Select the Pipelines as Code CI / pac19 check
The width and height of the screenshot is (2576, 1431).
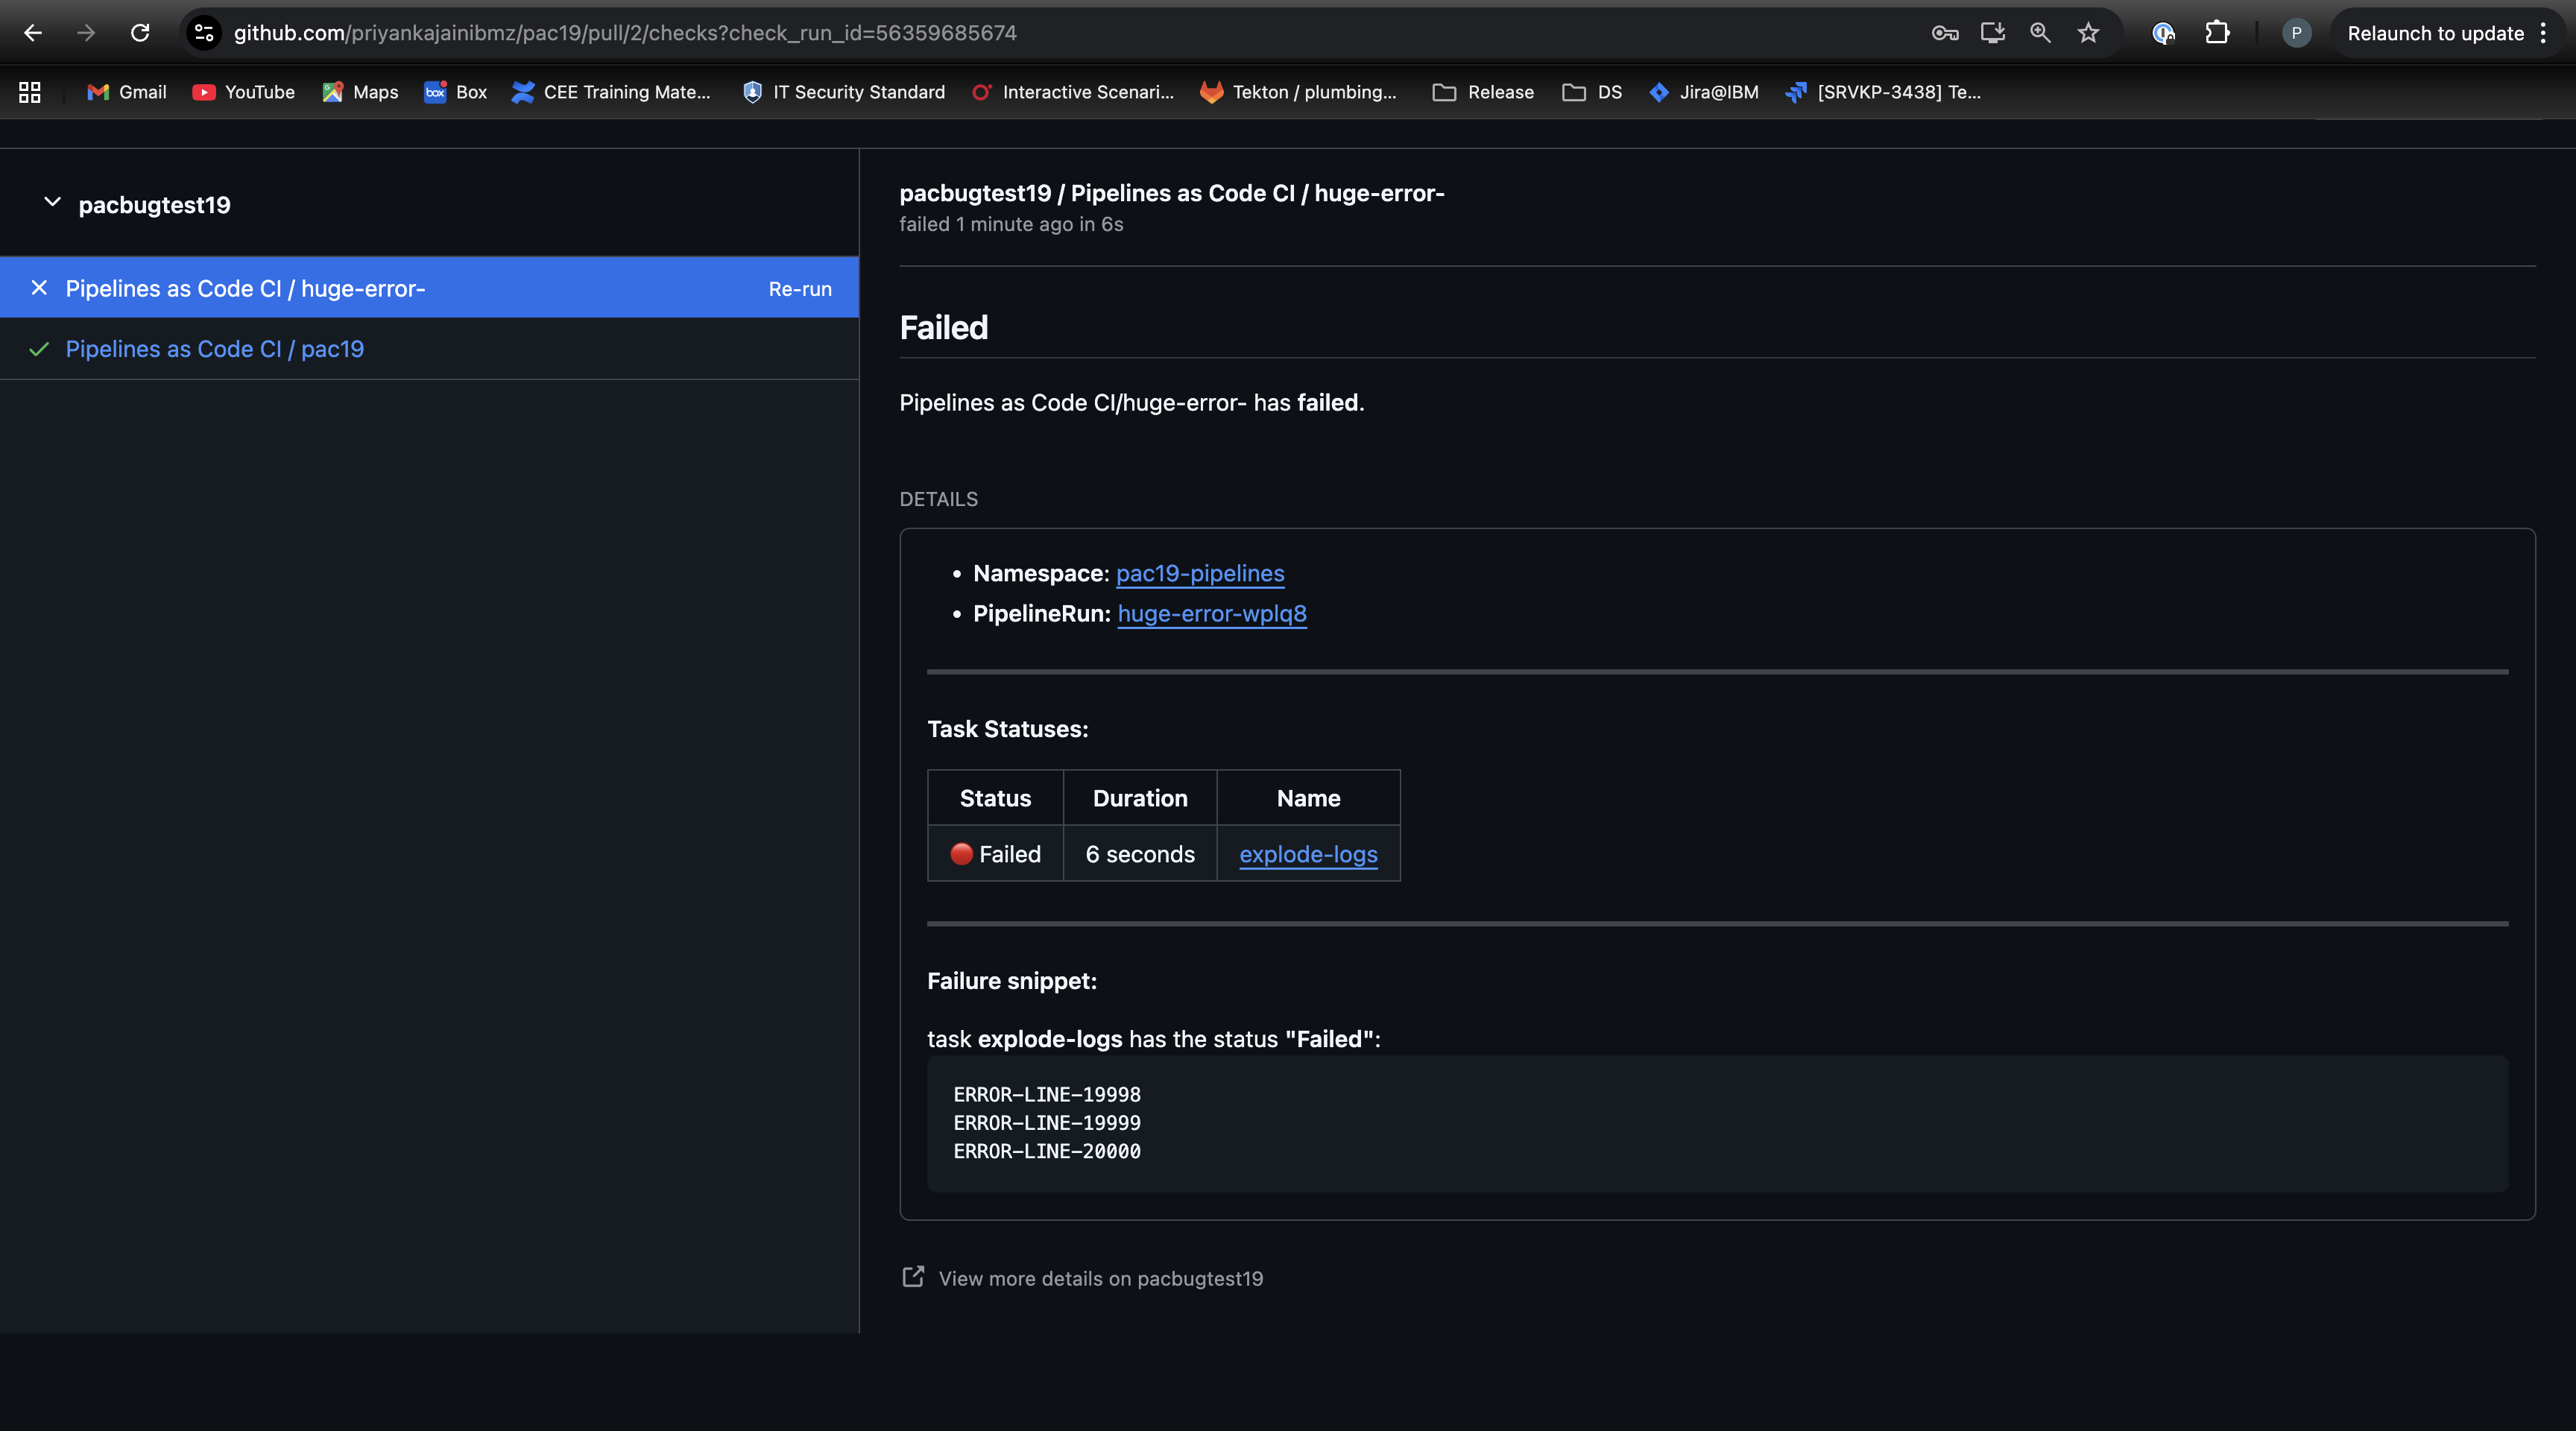[214, 349]
